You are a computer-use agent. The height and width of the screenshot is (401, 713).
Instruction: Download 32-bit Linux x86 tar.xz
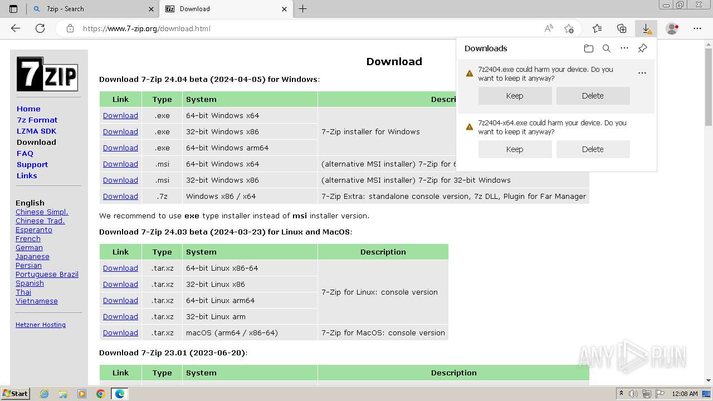click(120, 285)
